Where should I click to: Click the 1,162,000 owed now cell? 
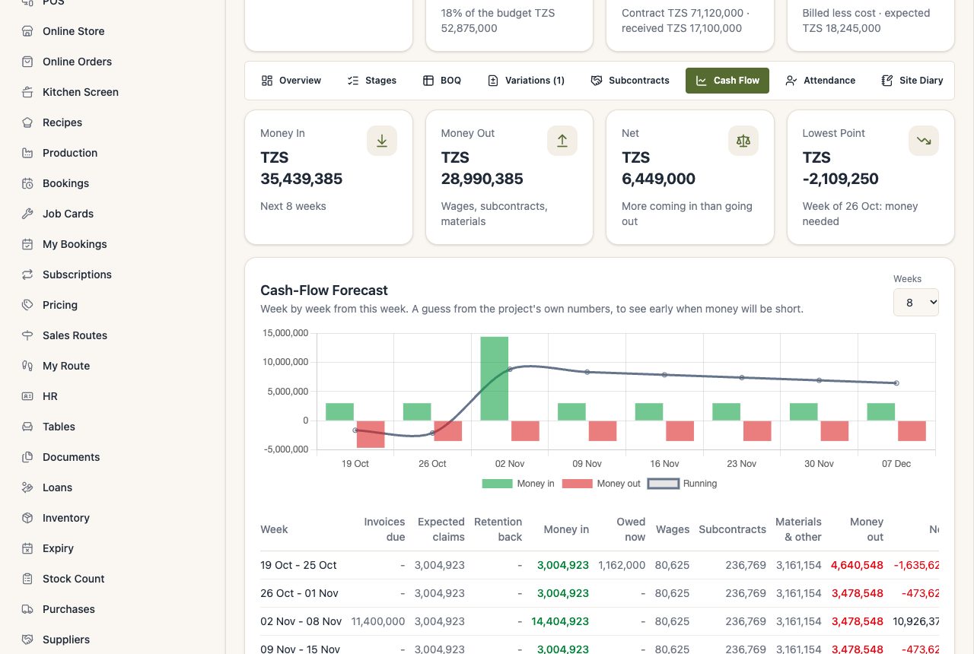[622, 565]
